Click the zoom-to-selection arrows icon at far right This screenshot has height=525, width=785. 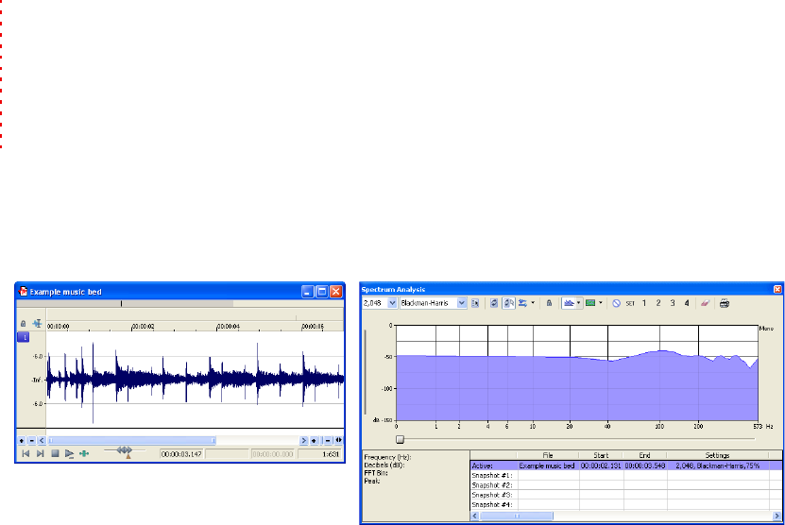tap(339, 440)
